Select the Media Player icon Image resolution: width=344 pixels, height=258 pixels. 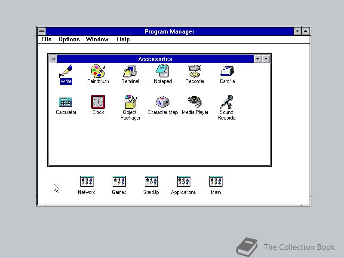click(195, 102)
